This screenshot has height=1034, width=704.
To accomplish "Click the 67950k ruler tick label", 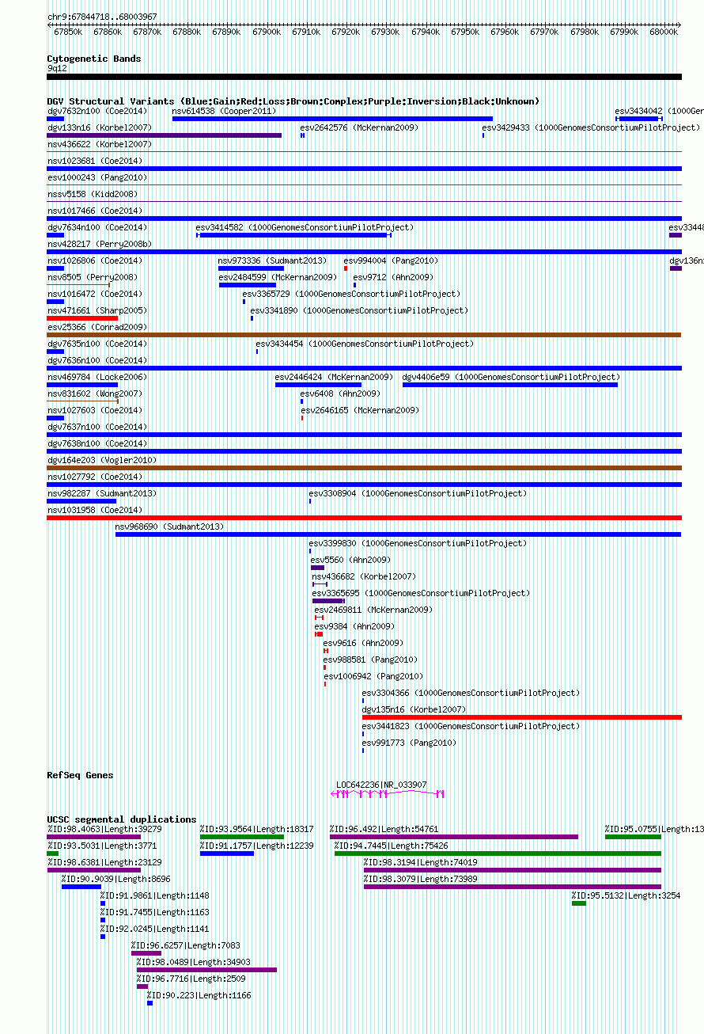I will click(465, 32).
